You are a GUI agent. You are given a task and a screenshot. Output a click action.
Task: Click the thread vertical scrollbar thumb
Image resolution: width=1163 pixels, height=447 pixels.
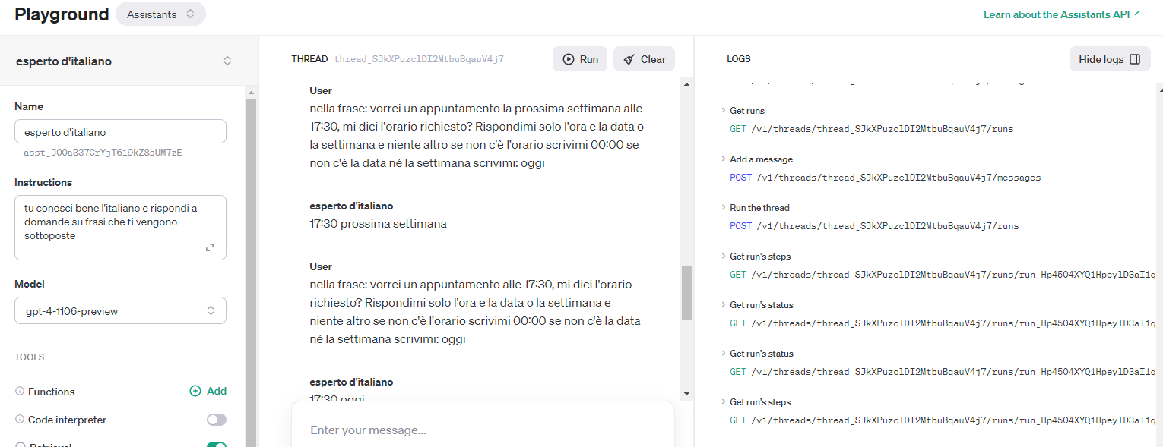(686, 292)
